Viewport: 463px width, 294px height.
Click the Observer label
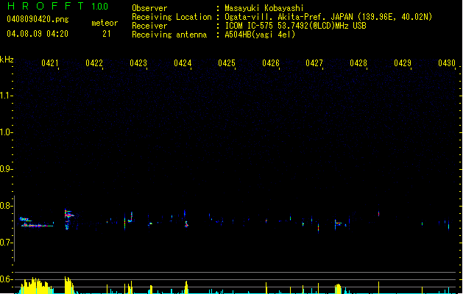149,8
